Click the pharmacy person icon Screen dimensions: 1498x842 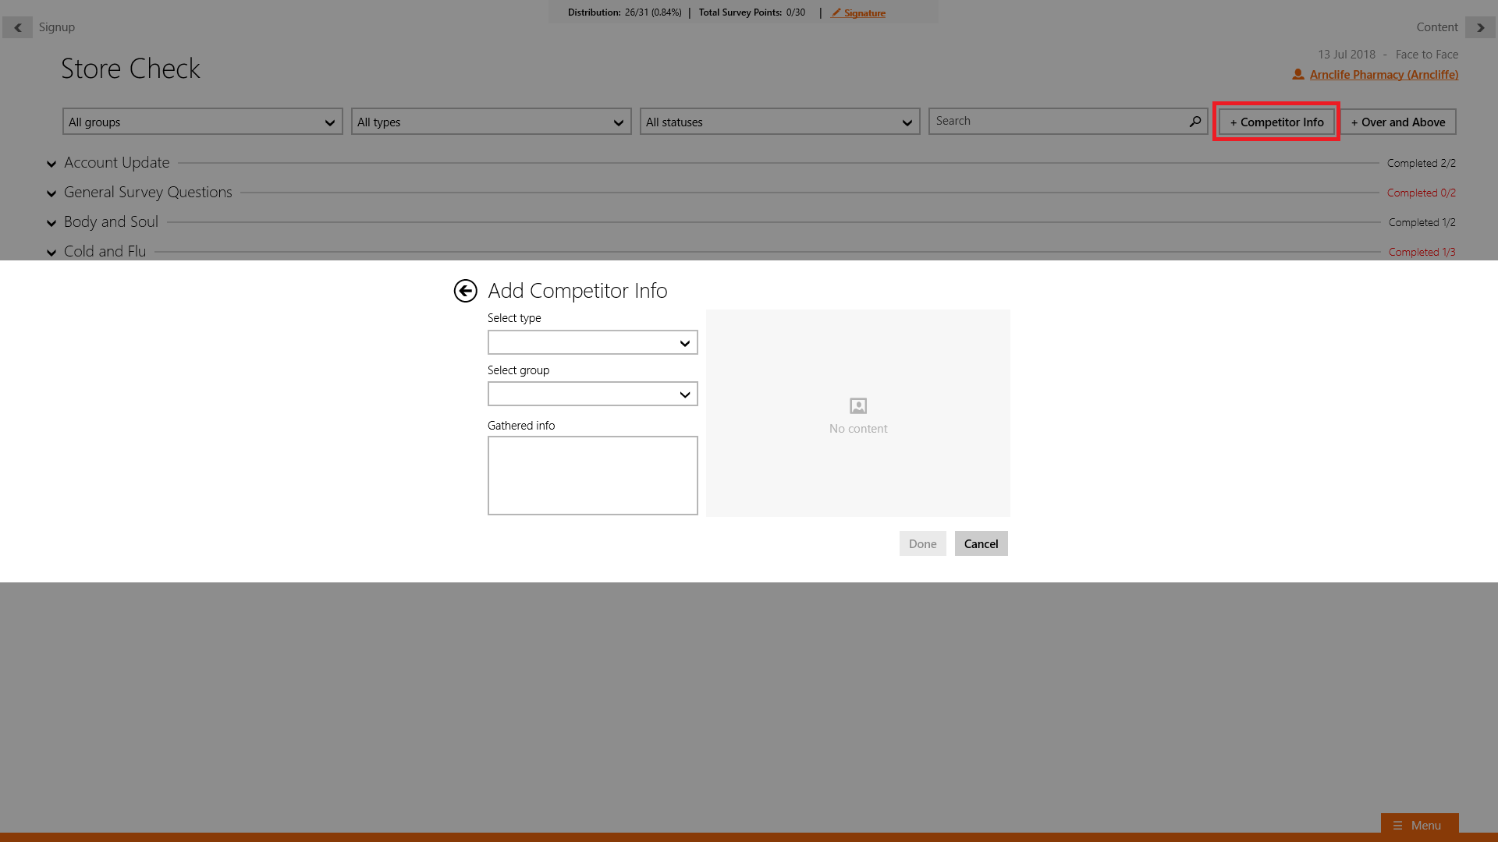pos(1297,75)
